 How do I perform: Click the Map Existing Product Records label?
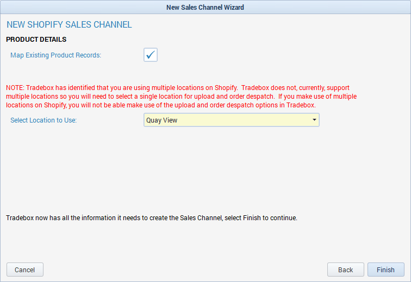coord(55,55)
